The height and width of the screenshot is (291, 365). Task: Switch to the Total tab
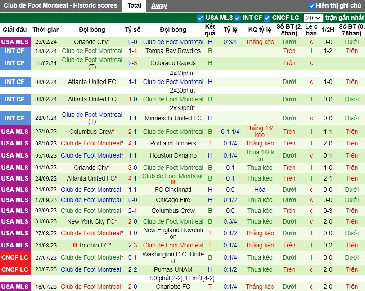(134, 5)
